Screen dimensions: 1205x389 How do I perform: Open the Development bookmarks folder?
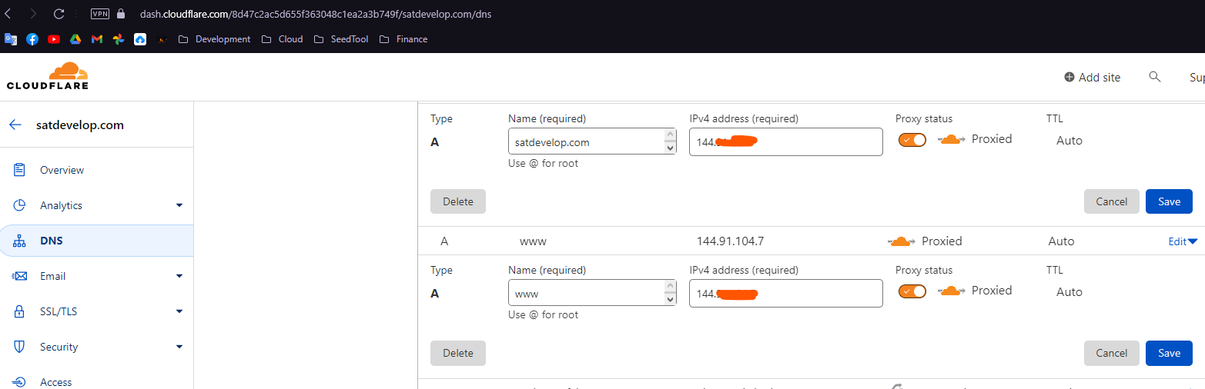pyautogui.click(x=214, y=39)
